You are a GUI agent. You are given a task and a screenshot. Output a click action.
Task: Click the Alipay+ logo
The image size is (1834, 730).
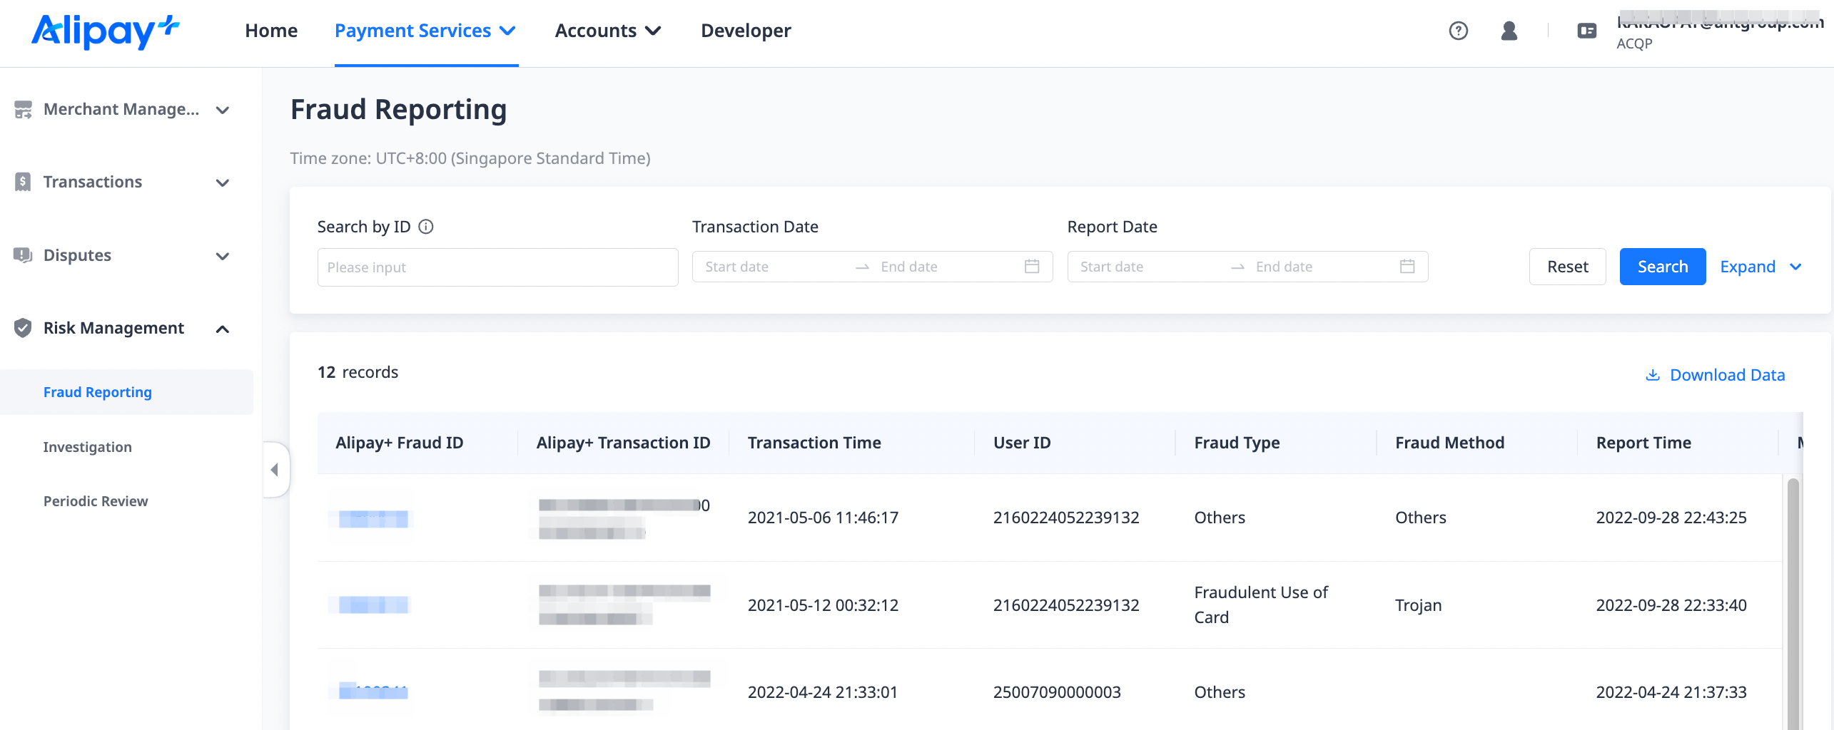pos(105,31)
